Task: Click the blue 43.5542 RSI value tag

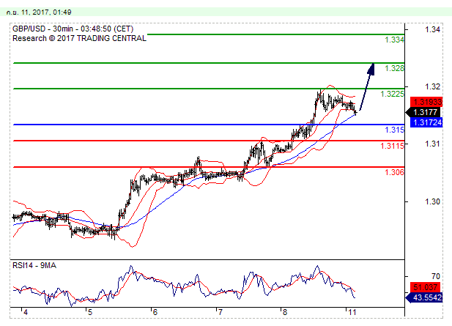Action: [423, 297]
